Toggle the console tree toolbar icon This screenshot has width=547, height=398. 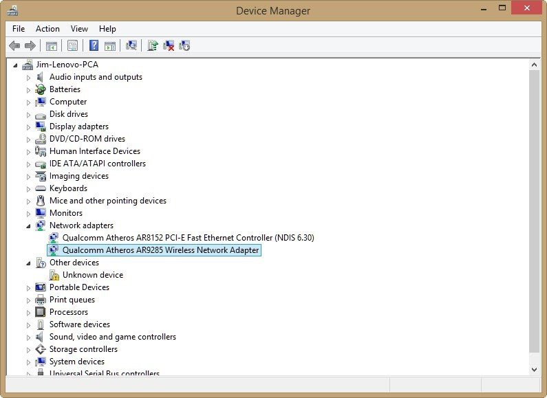[52, 45]
